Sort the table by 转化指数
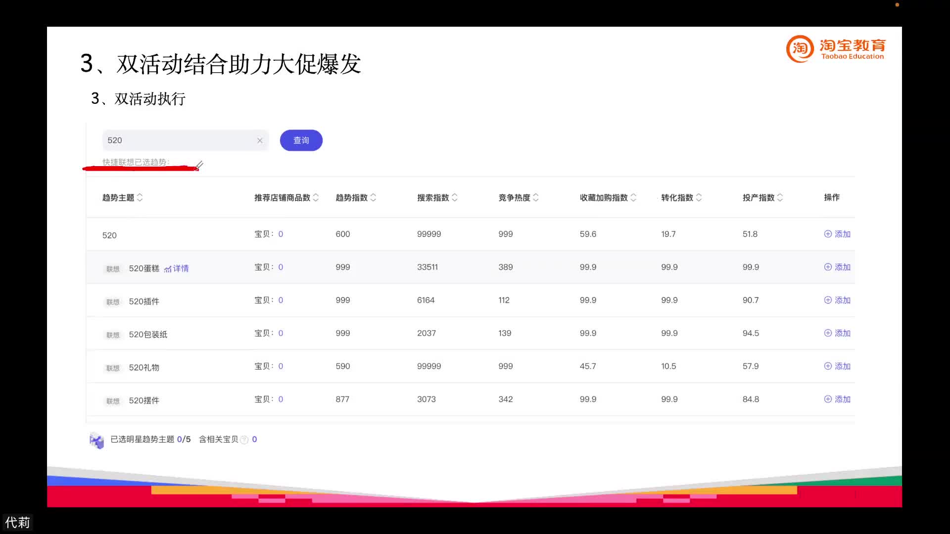The height and width of the screenshot is (534, 950). 699,197
